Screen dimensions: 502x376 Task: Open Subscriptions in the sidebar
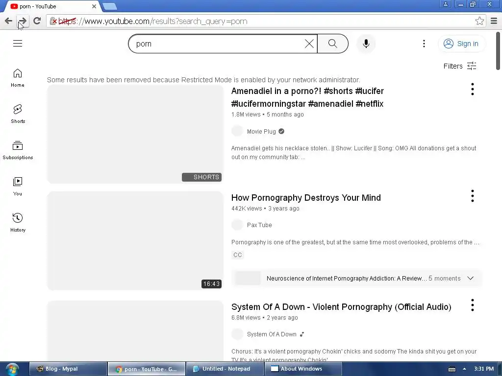[x=18, y=150]
